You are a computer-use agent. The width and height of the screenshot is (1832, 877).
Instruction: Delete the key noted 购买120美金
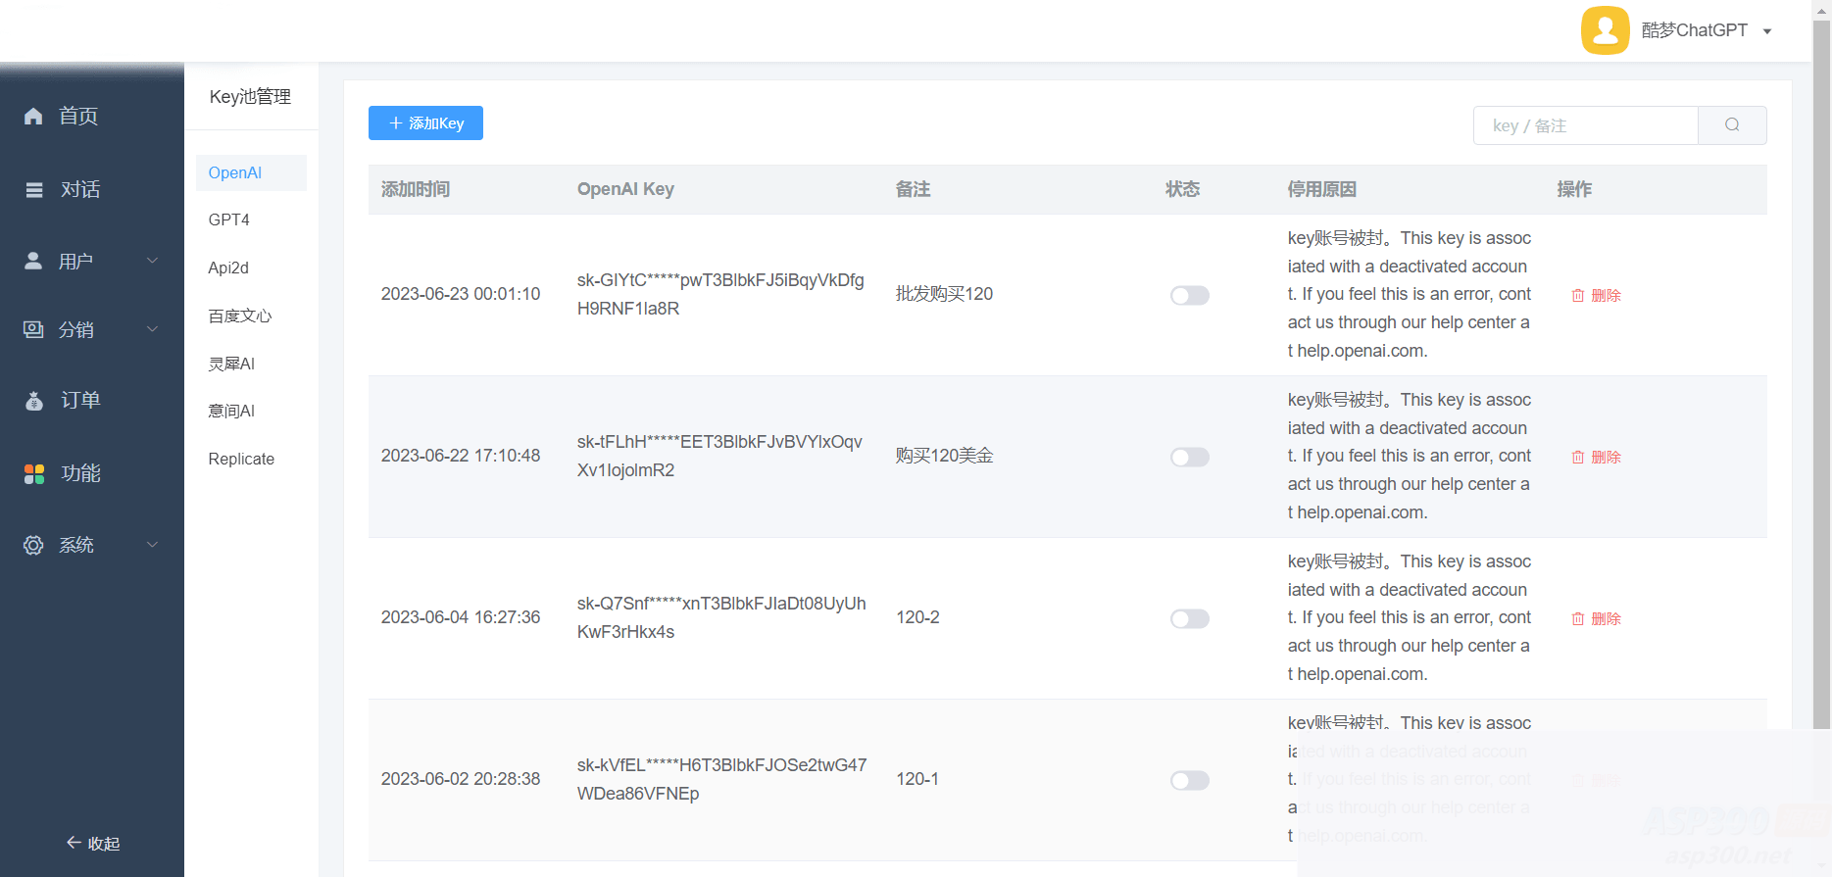tap(1597, 457)
